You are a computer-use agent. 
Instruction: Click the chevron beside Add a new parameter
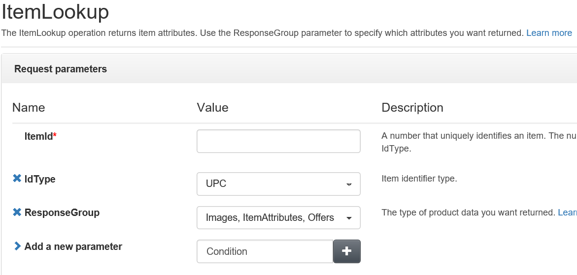click(x=17, y=246)
